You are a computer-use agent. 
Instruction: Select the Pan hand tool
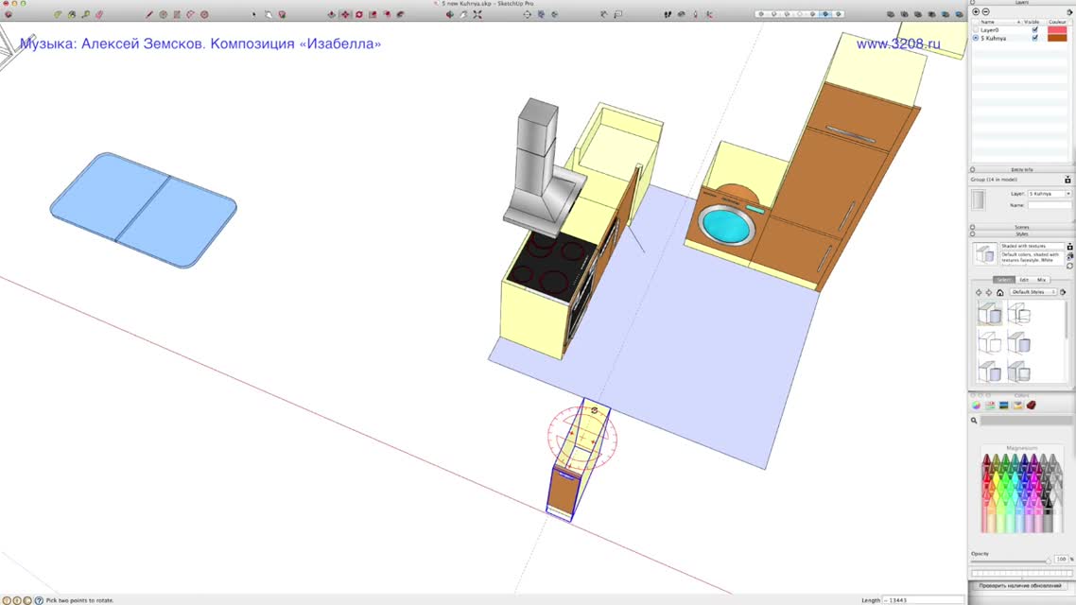pyautogui.click(x=463, y=14)
